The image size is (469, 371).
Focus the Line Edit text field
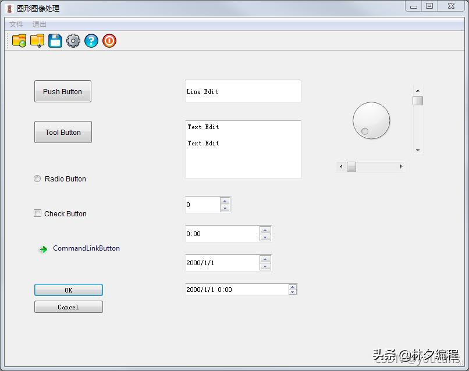click(243, 91)
